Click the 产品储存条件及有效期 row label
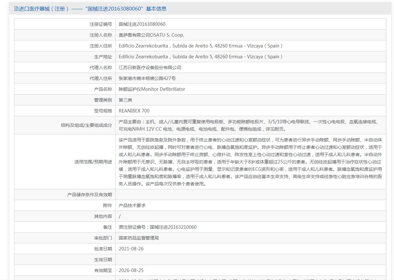 click(x=90, y=195)
